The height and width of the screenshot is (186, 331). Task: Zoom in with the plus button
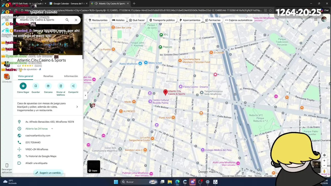click(x=324, y=161)
